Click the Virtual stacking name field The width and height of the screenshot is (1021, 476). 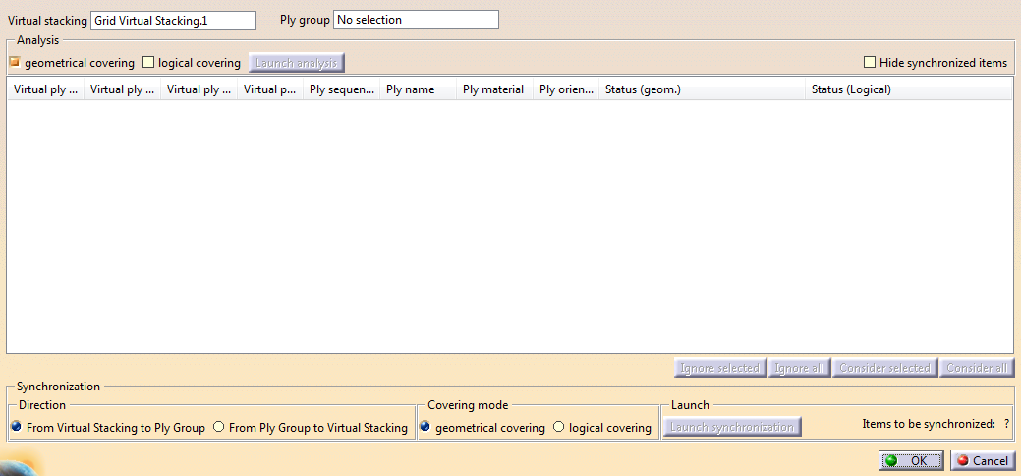(172, 20)
